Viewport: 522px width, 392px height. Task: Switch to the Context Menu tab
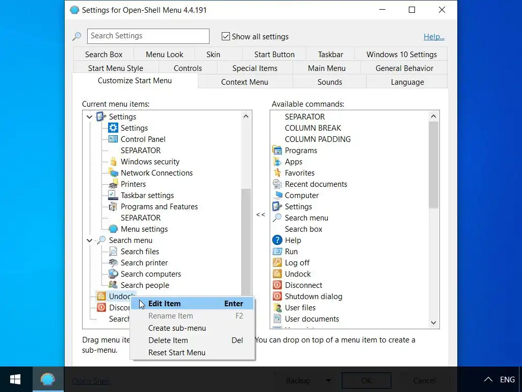click(x=245, y=82)
